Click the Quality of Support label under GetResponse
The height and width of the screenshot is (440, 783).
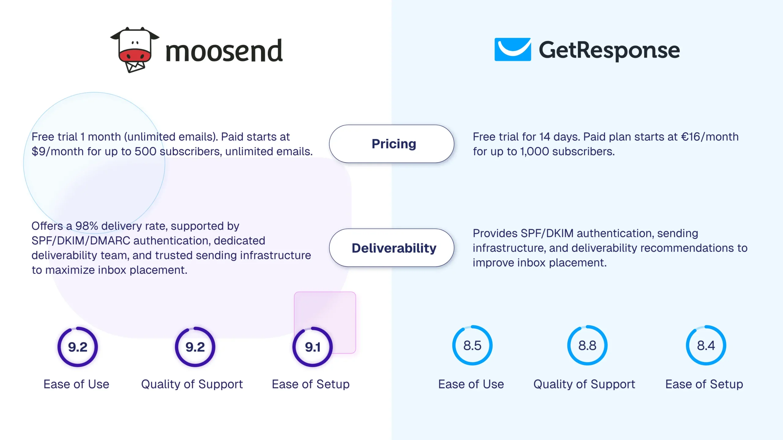584,384
